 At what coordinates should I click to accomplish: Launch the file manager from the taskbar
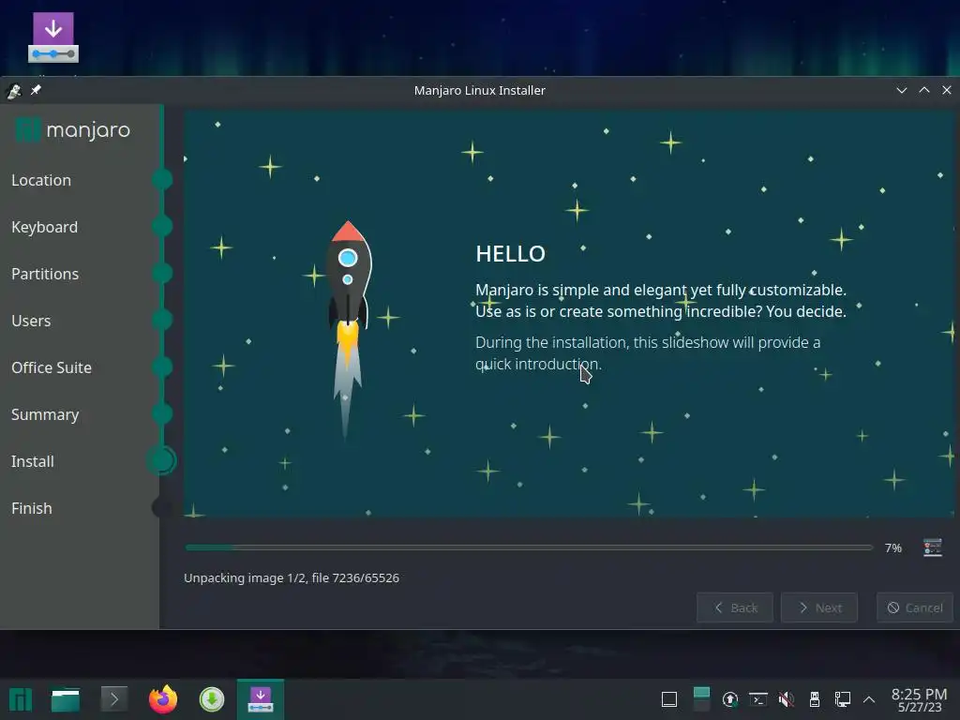(65, 699)
